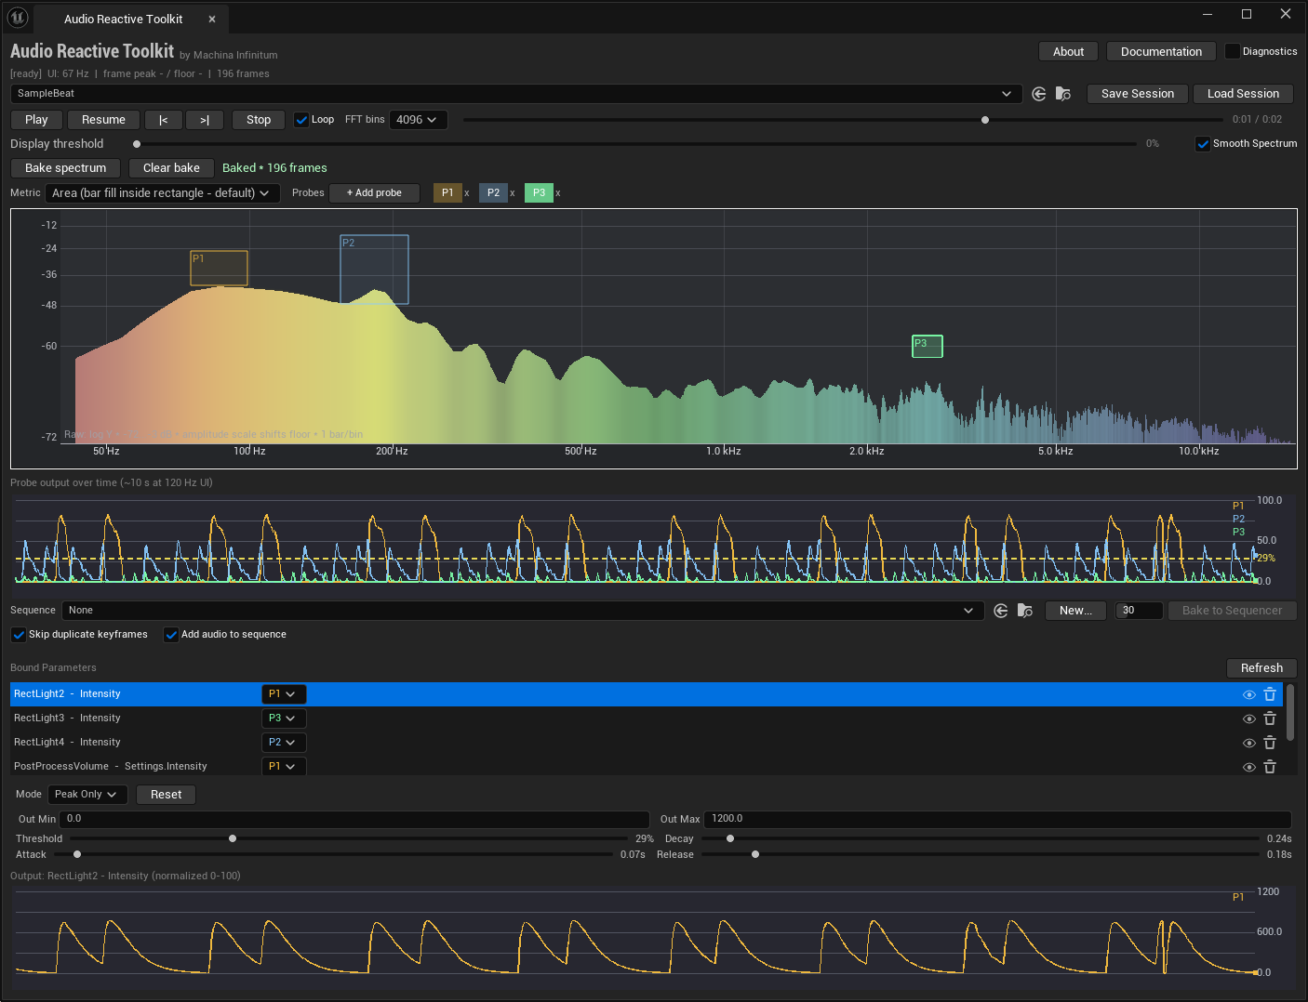Click the Out Max 1200.0 field
The image size is (1308, 1002).
(x=997, y=820)
